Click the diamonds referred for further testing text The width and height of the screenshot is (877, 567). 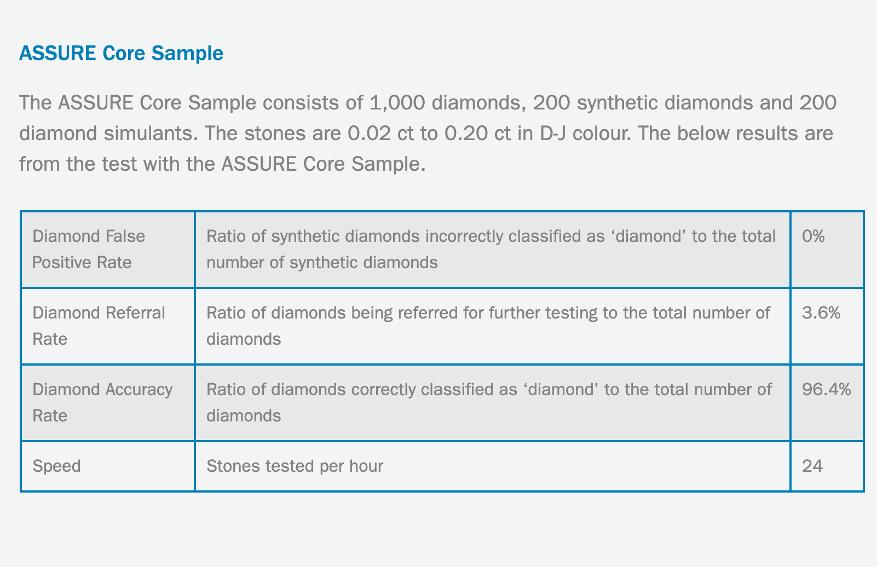pos(488,326)
